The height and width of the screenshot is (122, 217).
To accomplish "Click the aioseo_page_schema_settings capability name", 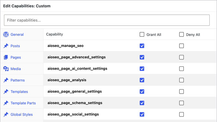I will coord(75,103).
